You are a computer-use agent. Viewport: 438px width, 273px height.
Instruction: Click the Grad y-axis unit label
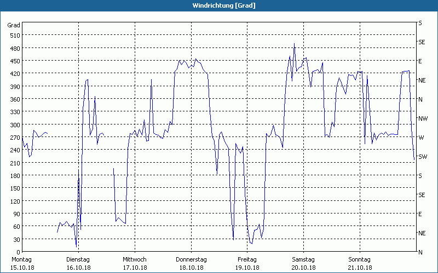pyautogui.click(x=14, y=25)
